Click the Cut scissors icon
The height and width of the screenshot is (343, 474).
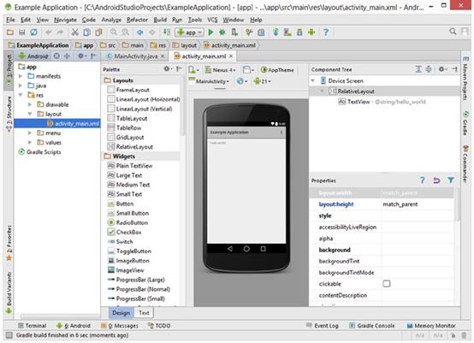pos(74,32)
